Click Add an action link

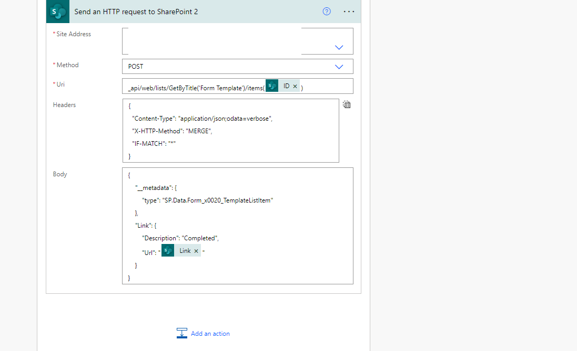point(210,333)
